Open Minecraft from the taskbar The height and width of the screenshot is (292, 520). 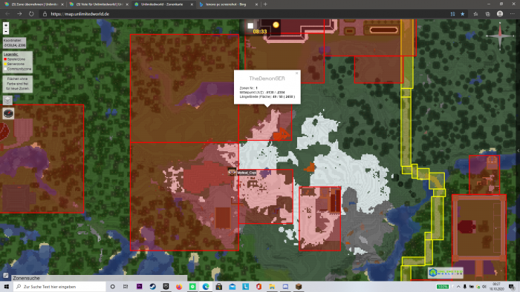[299, 287]
